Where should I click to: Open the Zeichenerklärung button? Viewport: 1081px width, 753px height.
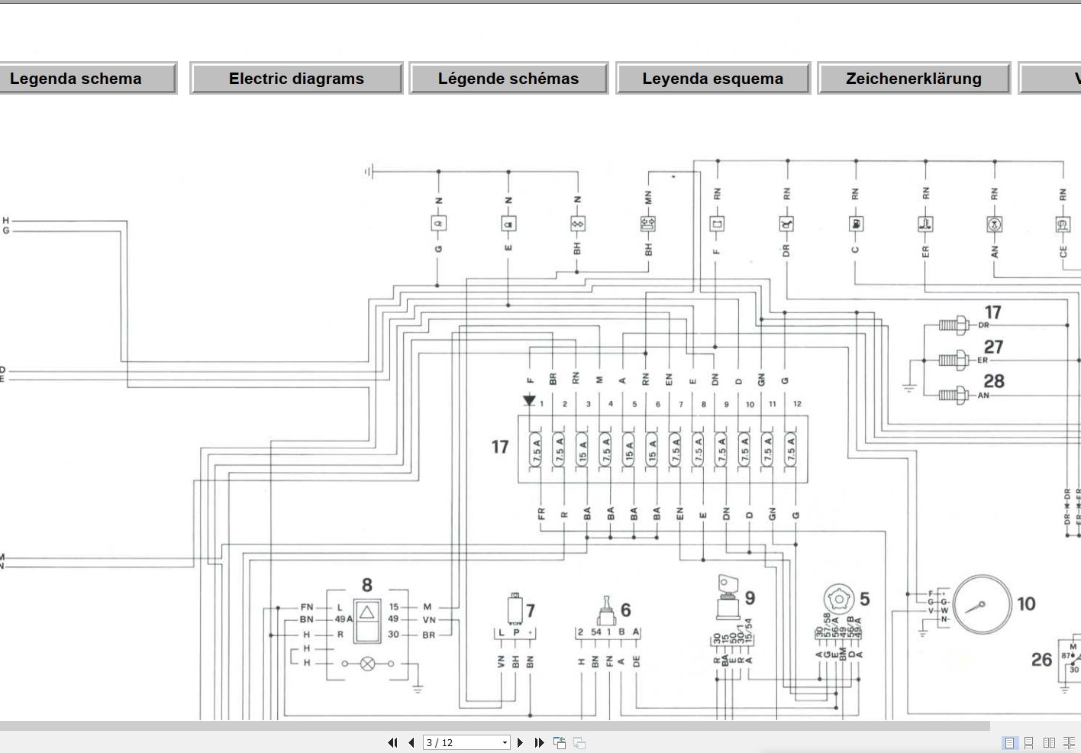click(914, 78)
